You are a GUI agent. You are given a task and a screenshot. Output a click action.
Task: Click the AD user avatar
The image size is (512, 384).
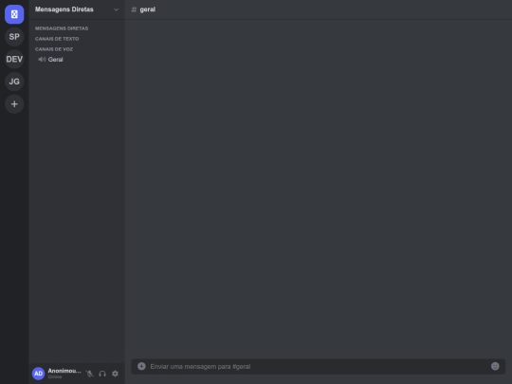[x=38, y=374]
